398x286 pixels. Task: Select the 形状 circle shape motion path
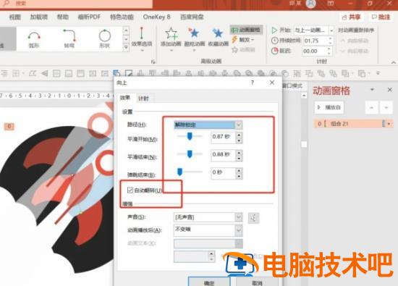(x=105, y=39)
